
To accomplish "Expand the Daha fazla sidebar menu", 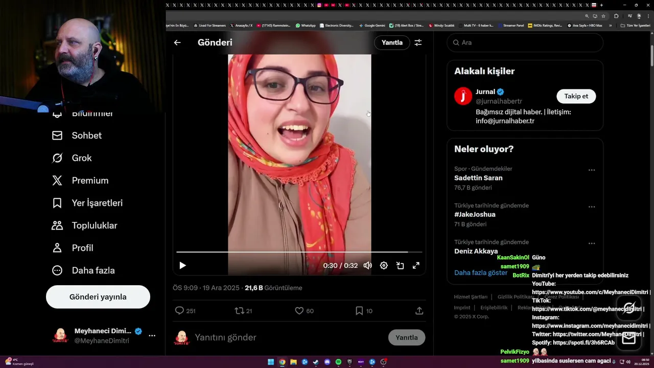I will (83, 270).
